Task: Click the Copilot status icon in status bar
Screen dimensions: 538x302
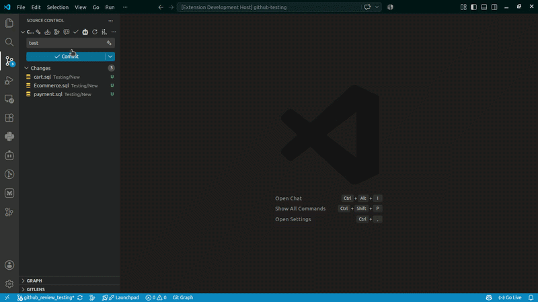Action: (x=489, y=297)
